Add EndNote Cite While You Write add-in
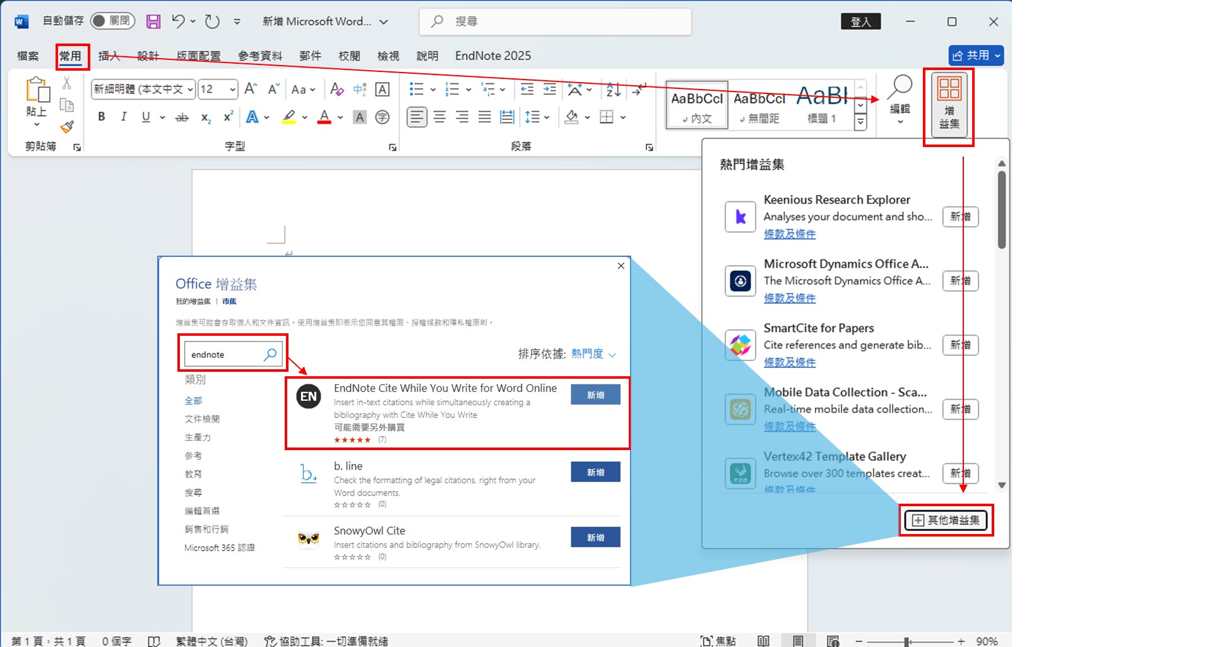Viewport: 1212px width, 647px height. pyautogui.click(x=595, y=395)
